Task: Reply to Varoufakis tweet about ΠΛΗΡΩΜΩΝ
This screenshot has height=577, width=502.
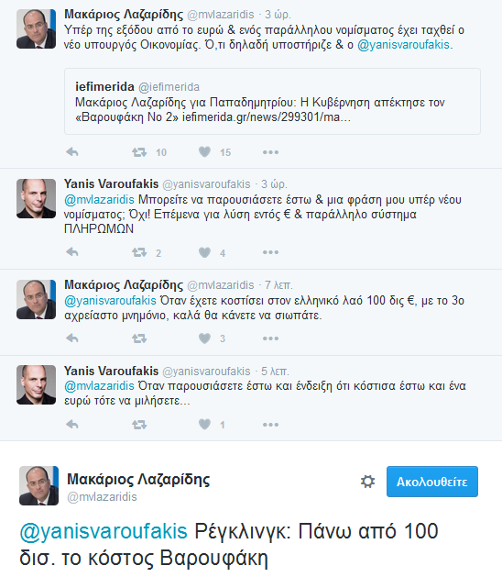Action: pyautogui.click(x=72, y=252)
